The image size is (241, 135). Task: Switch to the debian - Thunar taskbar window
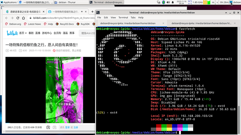pos(71,2)
